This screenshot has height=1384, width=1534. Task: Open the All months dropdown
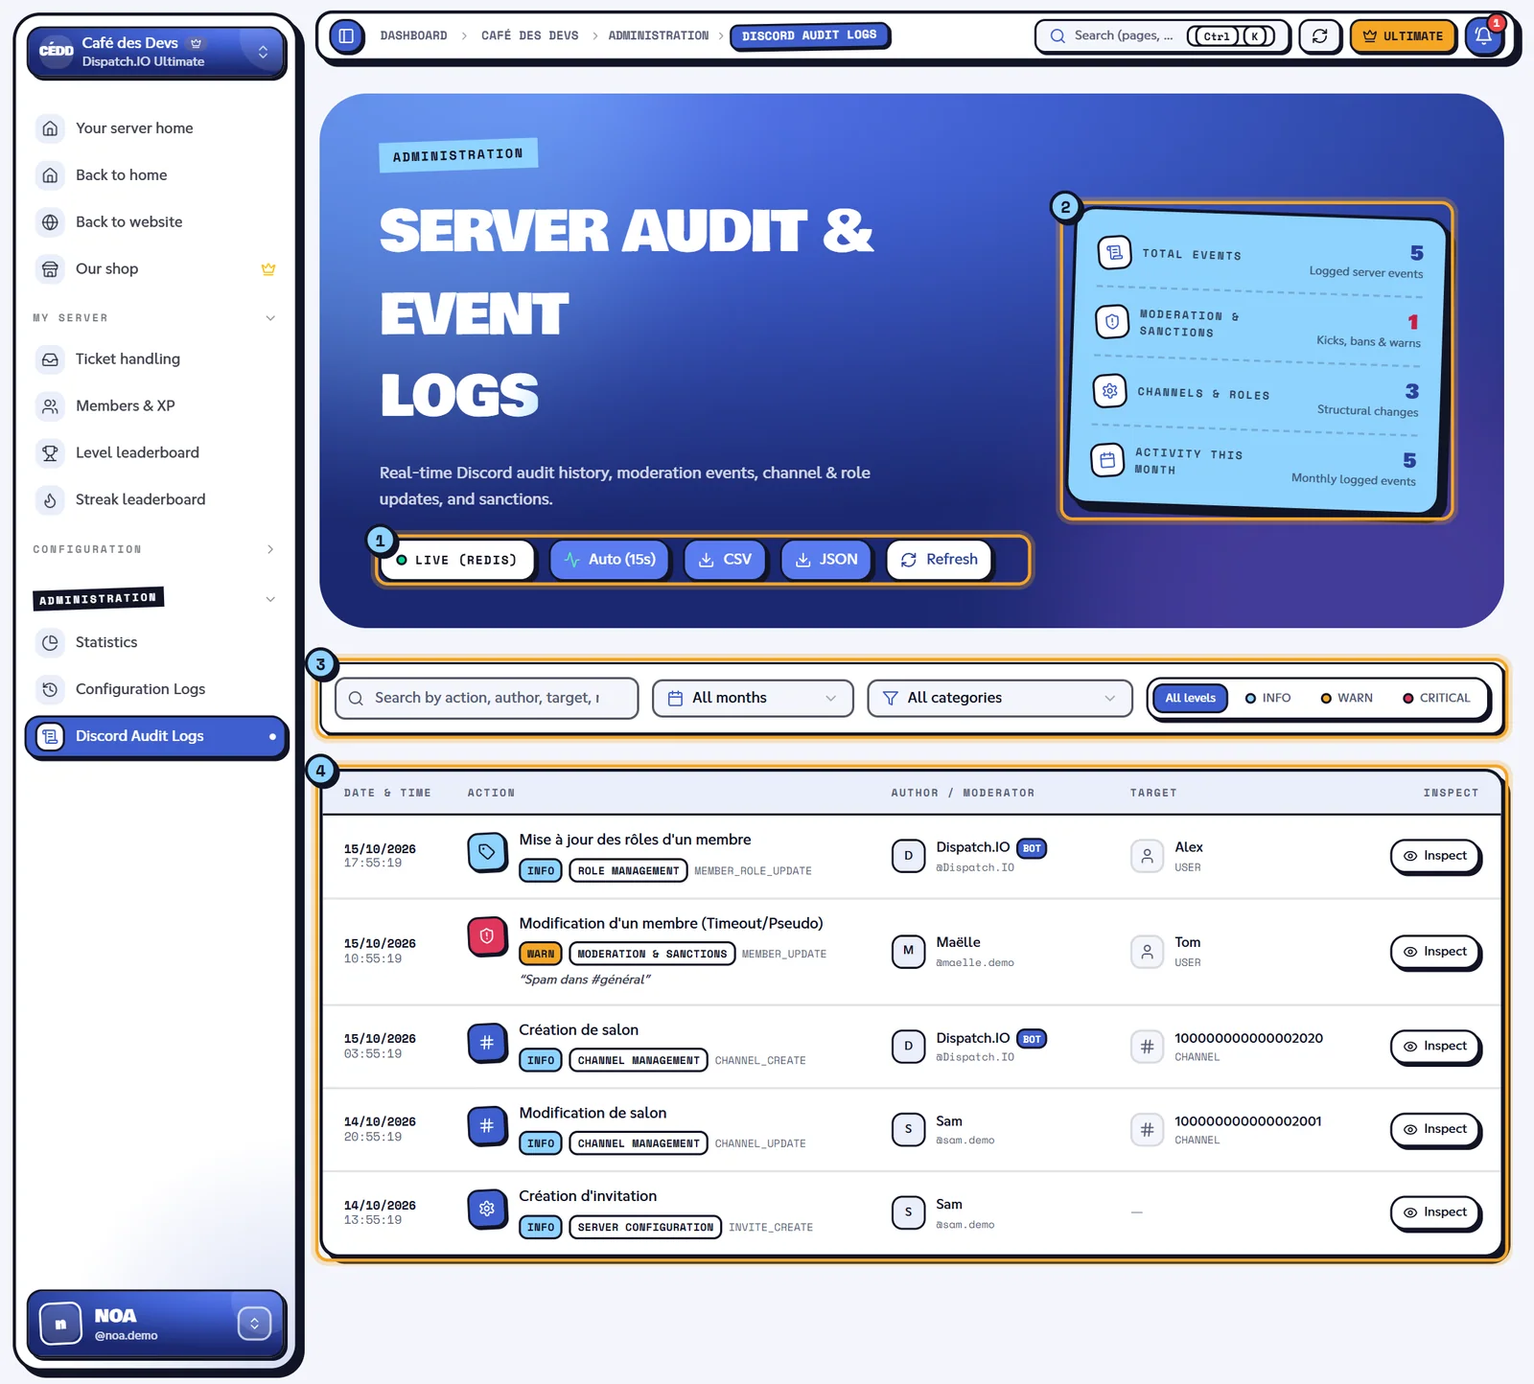point(753,698)
